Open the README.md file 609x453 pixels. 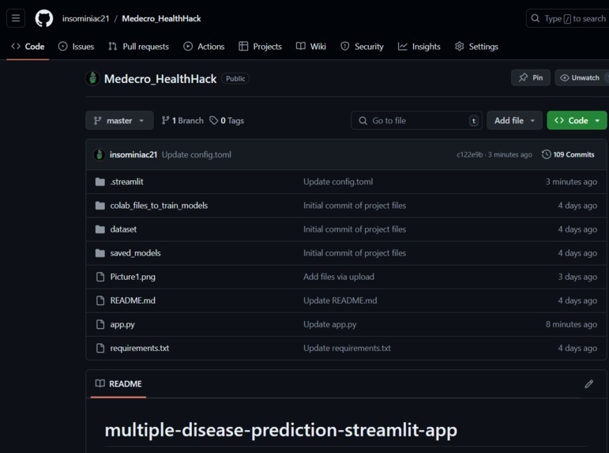pos(133,300)
